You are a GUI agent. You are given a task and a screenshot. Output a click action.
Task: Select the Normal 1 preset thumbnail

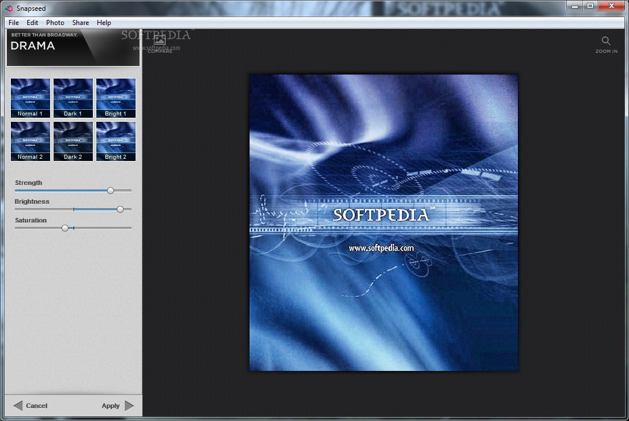coord(31,98)
